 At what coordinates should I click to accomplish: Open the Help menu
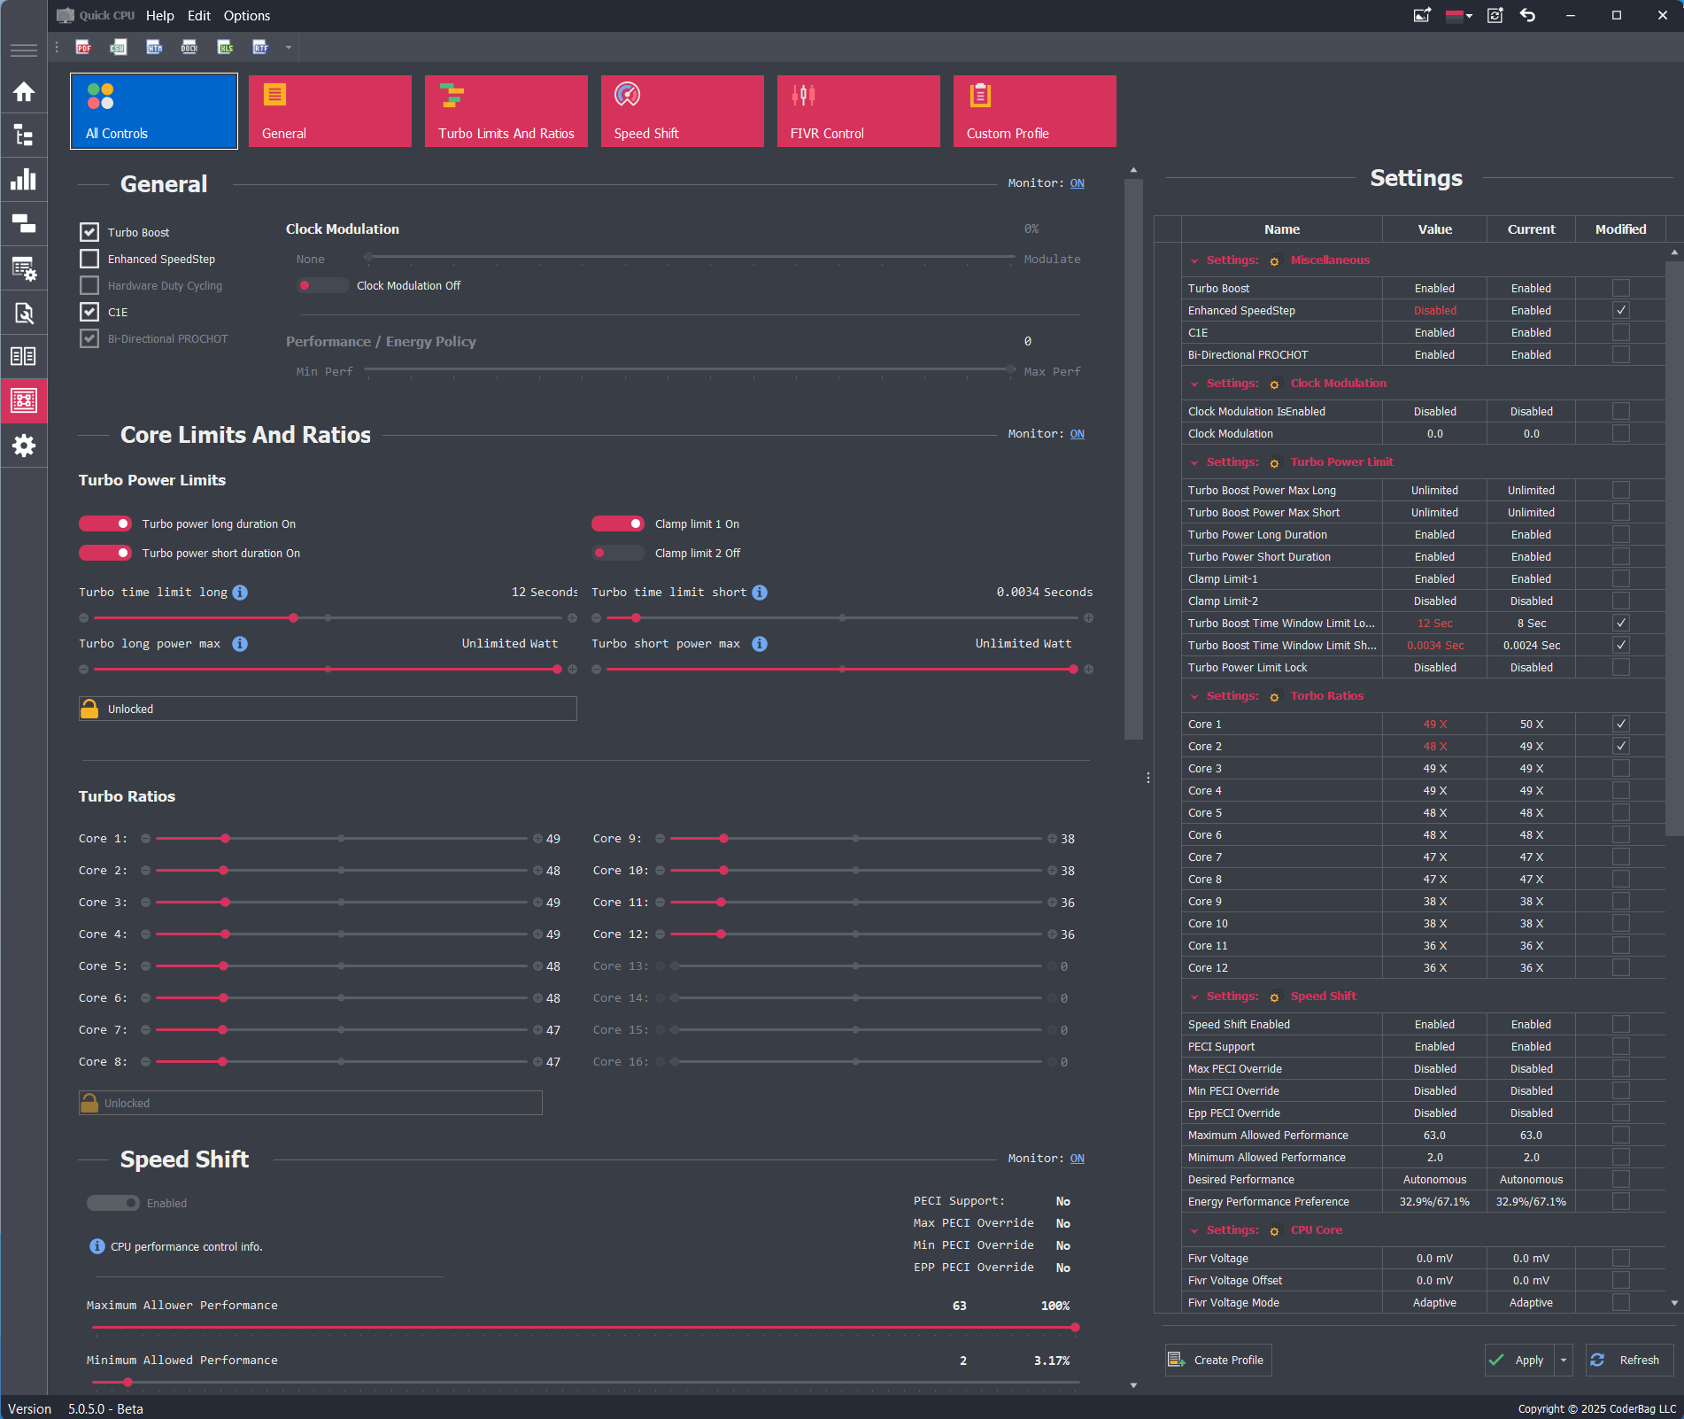[160, 15]
